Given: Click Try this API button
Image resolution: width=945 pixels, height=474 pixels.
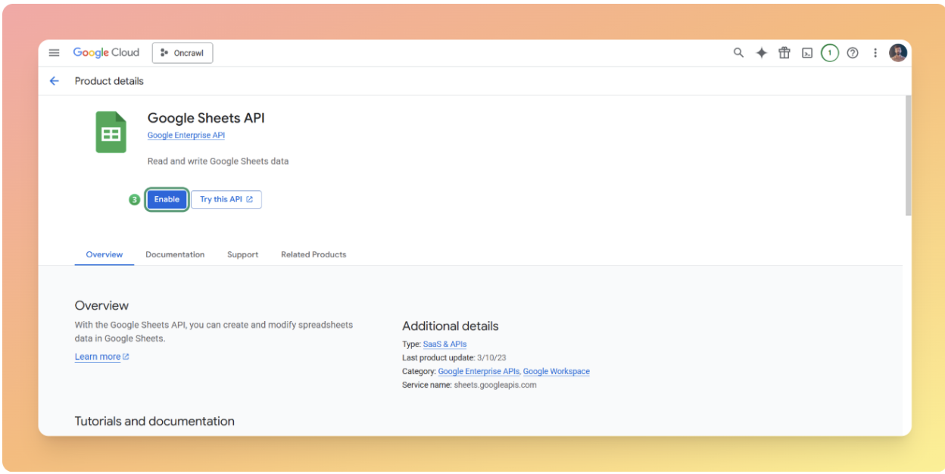Looking at the screenshot, I should point(226,199).
